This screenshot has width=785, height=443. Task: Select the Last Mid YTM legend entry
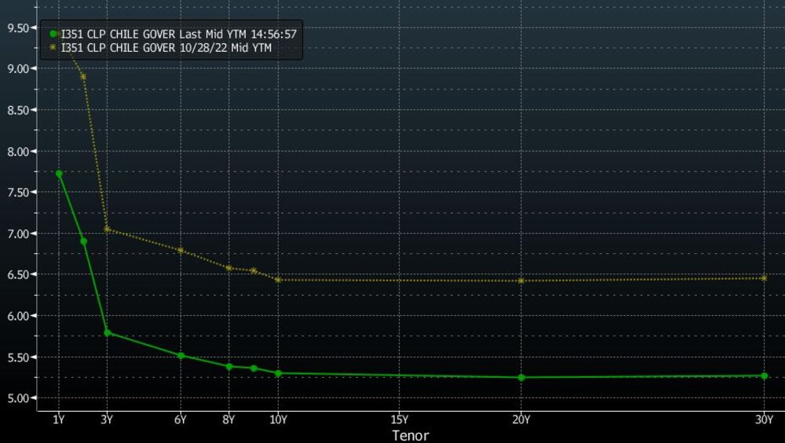pyautogui.click(x=178, y=34)
